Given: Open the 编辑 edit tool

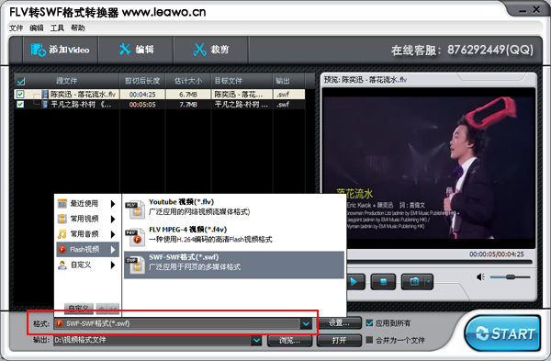Looking at the screenshot, I should [136, 50].
